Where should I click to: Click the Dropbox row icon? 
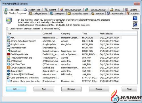[x=9, y=81]
